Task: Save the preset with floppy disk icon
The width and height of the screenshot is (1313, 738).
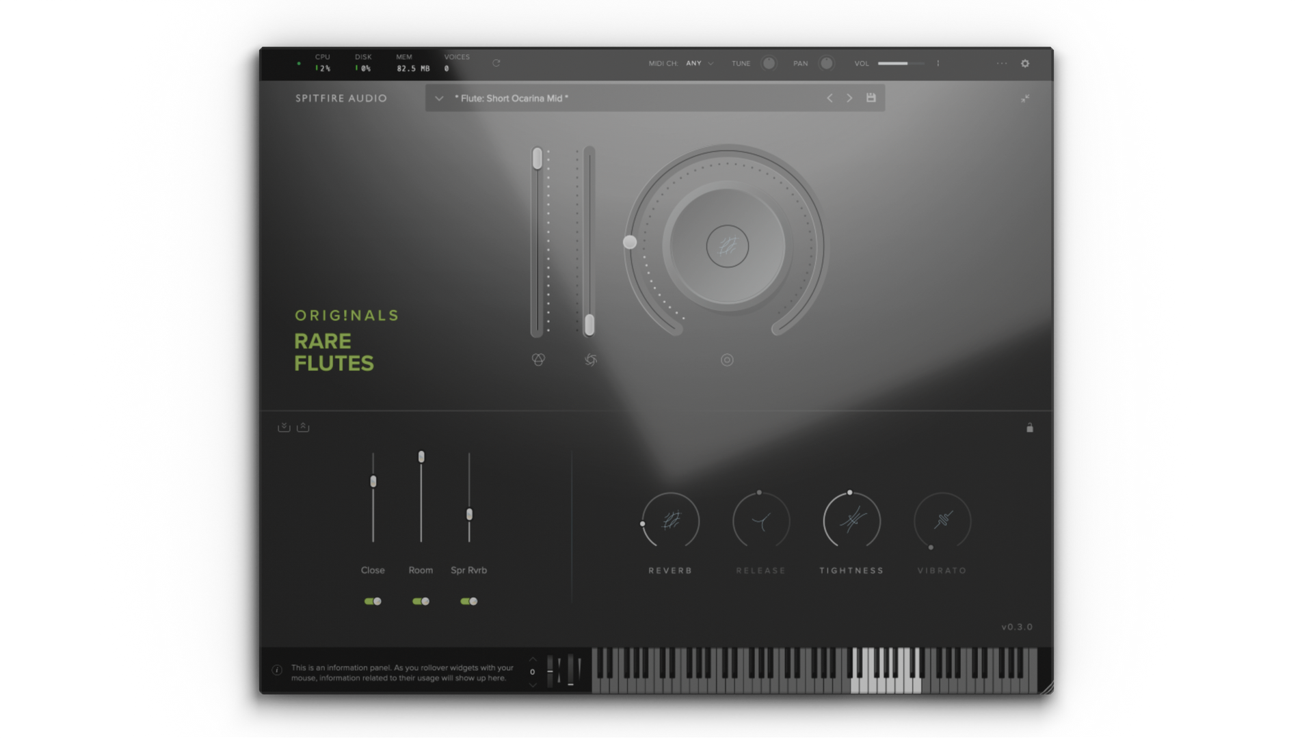Action: click(x=871, y=98)
